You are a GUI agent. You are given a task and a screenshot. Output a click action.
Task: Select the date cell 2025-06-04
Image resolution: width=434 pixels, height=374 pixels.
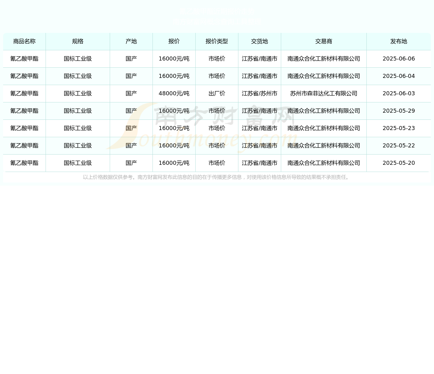point(399,76)
